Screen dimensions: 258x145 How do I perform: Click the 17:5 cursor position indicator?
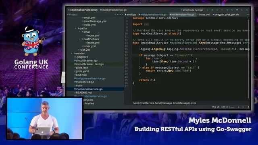pyautogui.click(x=214, y=107)
